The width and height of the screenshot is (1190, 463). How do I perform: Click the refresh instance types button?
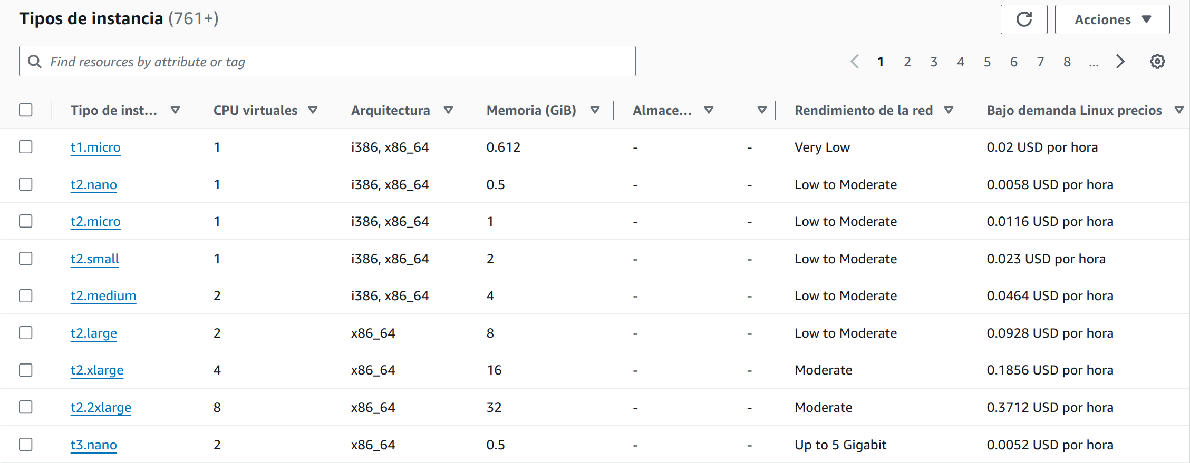[1024, 19]
